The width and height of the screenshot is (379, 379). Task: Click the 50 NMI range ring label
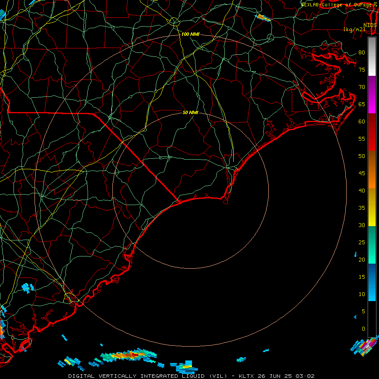(190, 112)
